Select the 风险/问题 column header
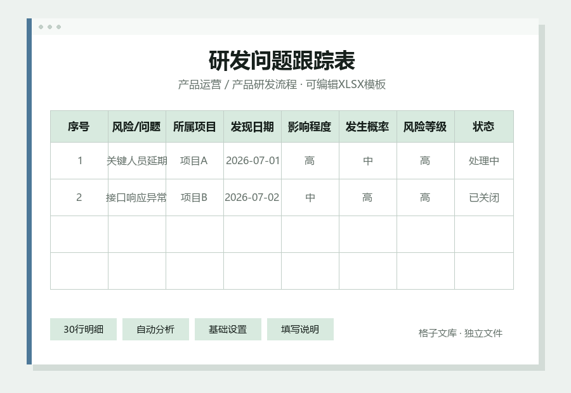The image size is (571, 393). tap(137, 127)
